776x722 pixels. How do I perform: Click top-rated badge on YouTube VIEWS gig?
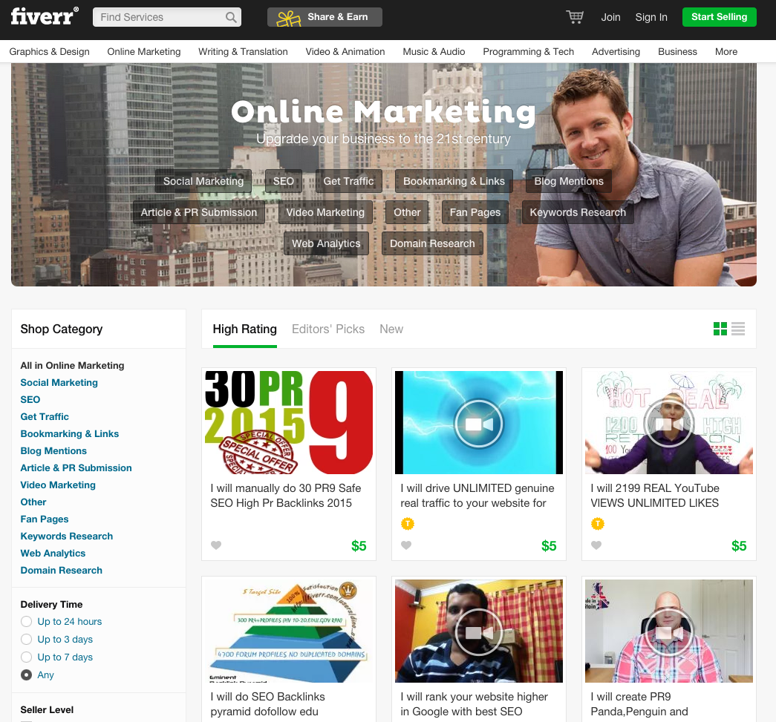[597, 523]
